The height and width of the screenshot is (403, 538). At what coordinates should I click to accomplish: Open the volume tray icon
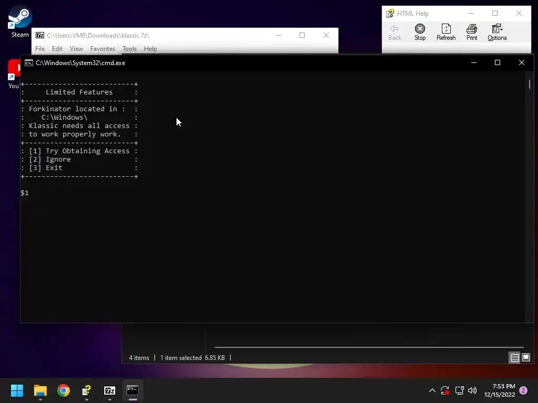tap(472, 390)
